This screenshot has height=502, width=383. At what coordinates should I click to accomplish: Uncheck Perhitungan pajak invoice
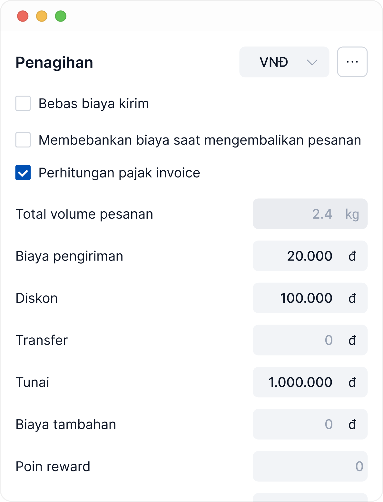pyautogui.click(x=23, y=173)
